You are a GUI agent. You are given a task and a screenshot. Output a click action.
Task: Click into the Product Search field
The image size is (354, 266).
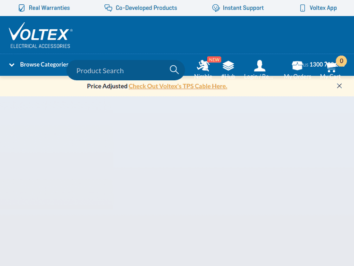click(x=118, y=70)
